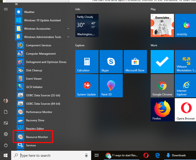The image size is (196, 160).
Task: Open ODBC Data Sources (32-bit) icon
Action: (x=20, y=95)
